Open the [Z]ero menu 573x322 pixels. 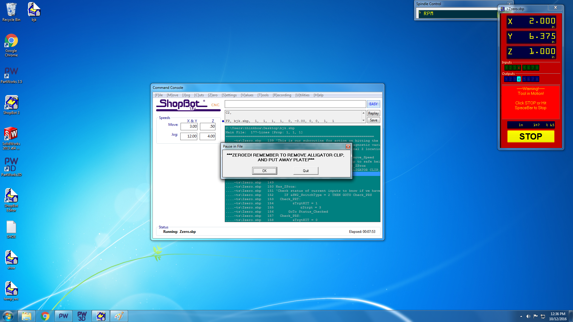click(x=213, y=95)
